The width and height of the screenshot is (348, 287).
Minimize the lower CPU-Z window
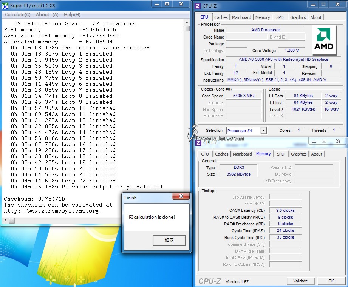click(314, 141)
